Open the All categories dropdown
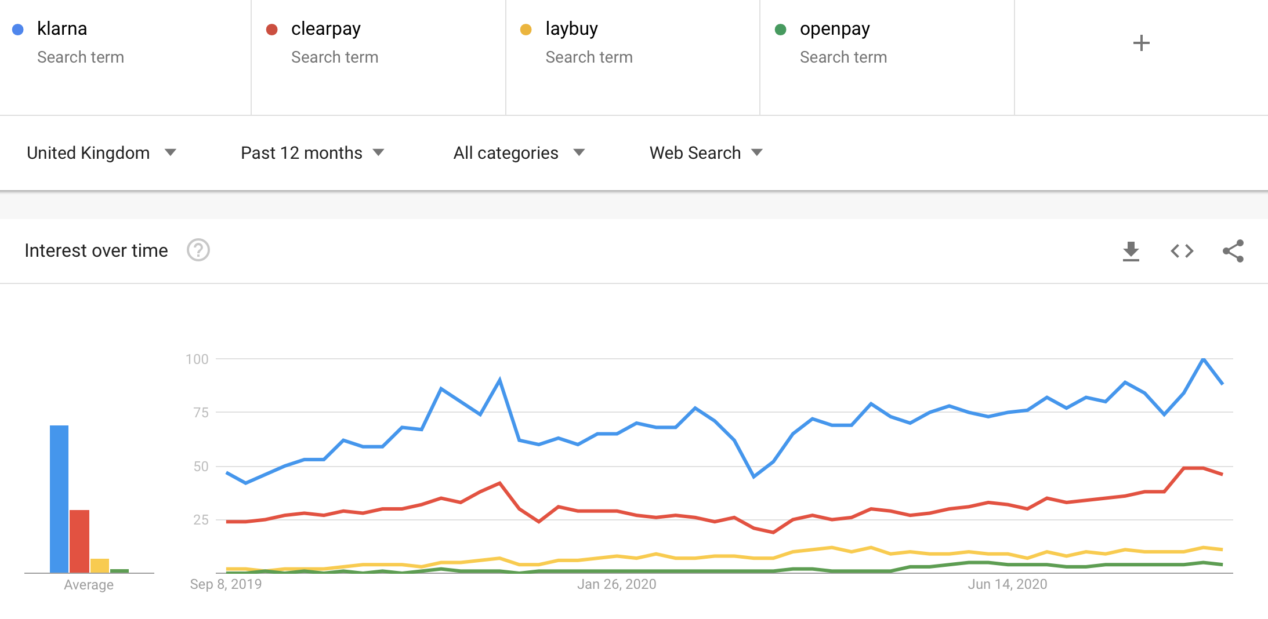The width and height of the screenshot is (1268, 619). (519, 153)
